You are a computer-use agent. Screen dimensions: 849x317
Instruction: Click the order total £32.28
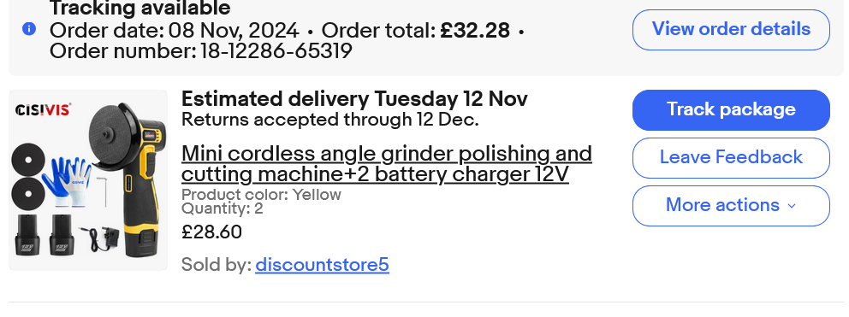pos(475,31)
